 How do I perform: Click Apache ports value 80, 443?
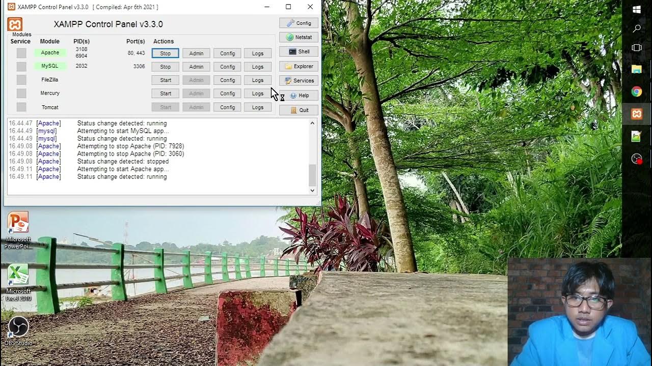click(x=136, y=53)
